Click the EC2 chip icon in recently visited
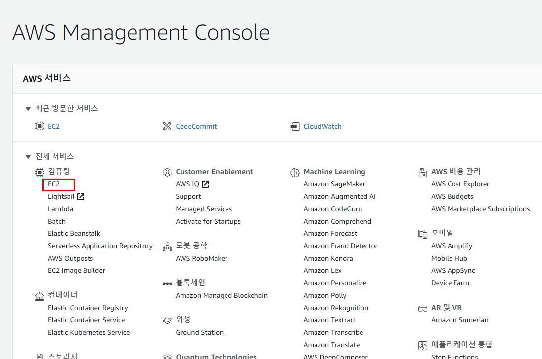The height and width of the screenshot is (359, 542). 40,126
